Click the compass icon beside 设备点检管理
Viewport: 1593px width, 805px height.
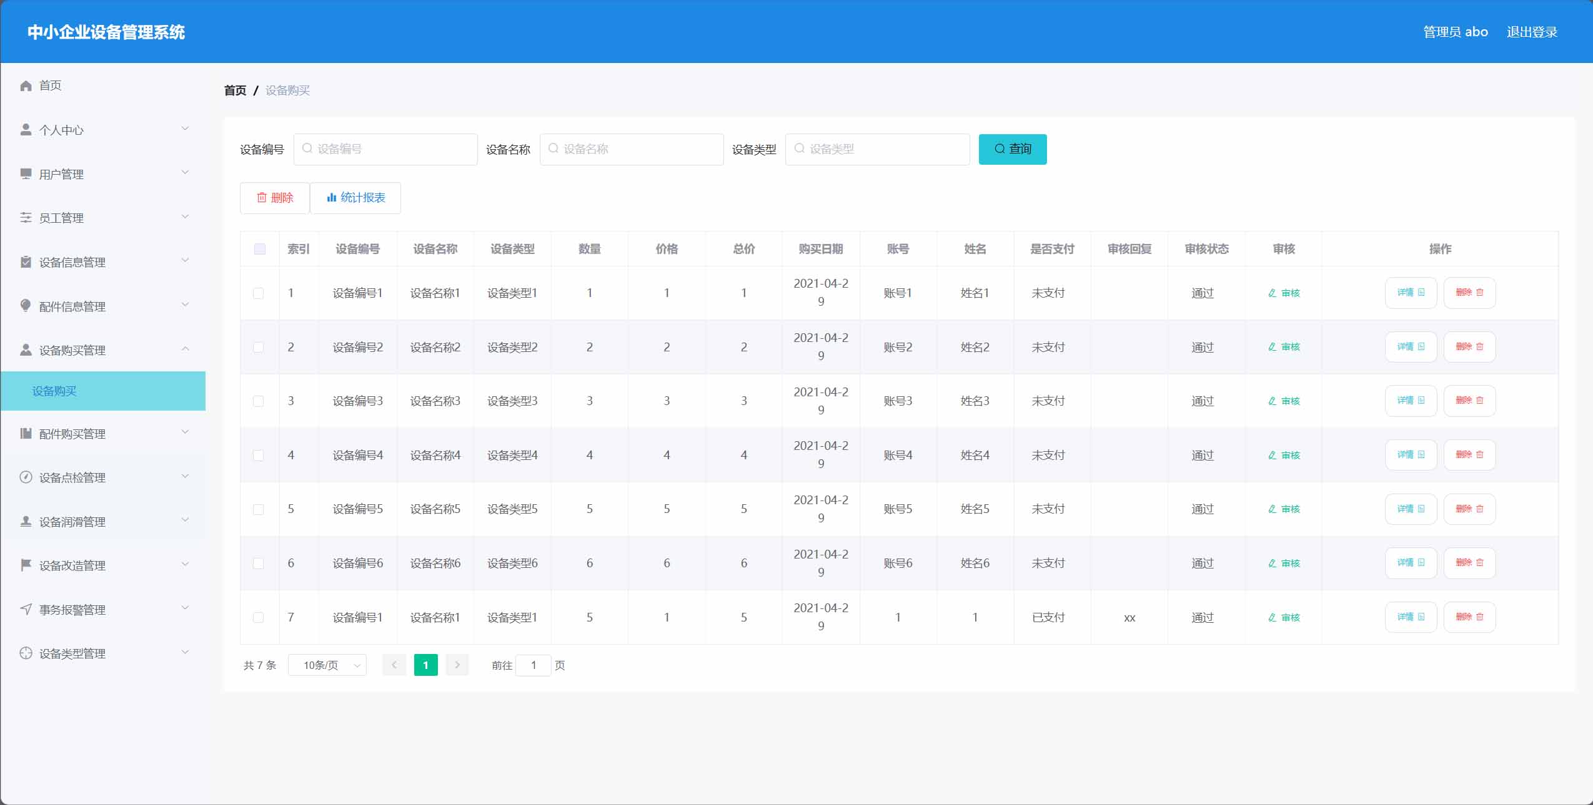point(26,477)
